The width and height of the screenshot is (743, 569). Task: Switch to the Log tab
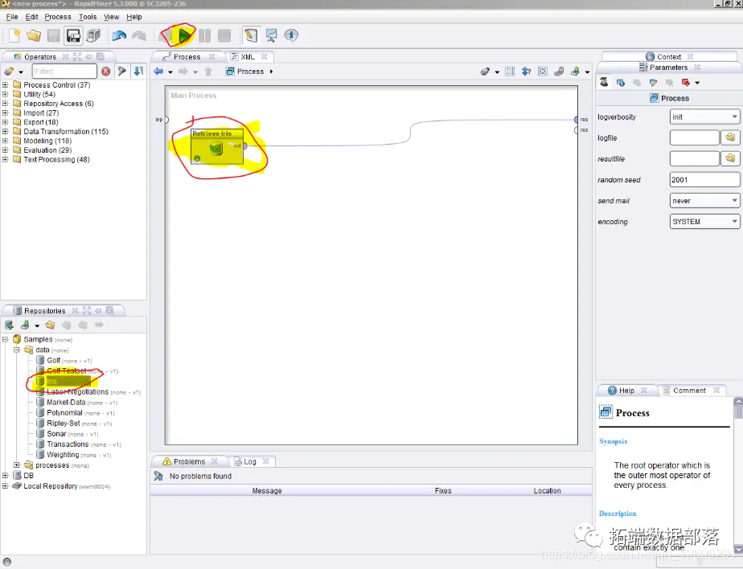(x=250, y=461)
